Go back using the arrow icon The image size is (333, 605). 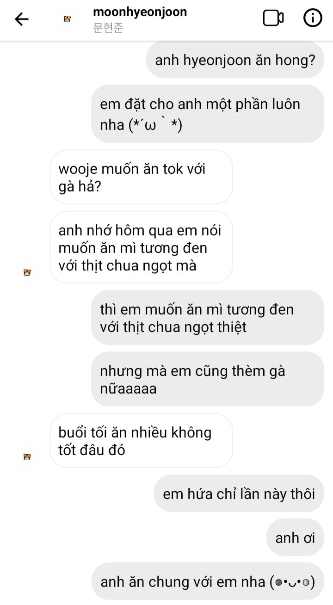(22, 19)
